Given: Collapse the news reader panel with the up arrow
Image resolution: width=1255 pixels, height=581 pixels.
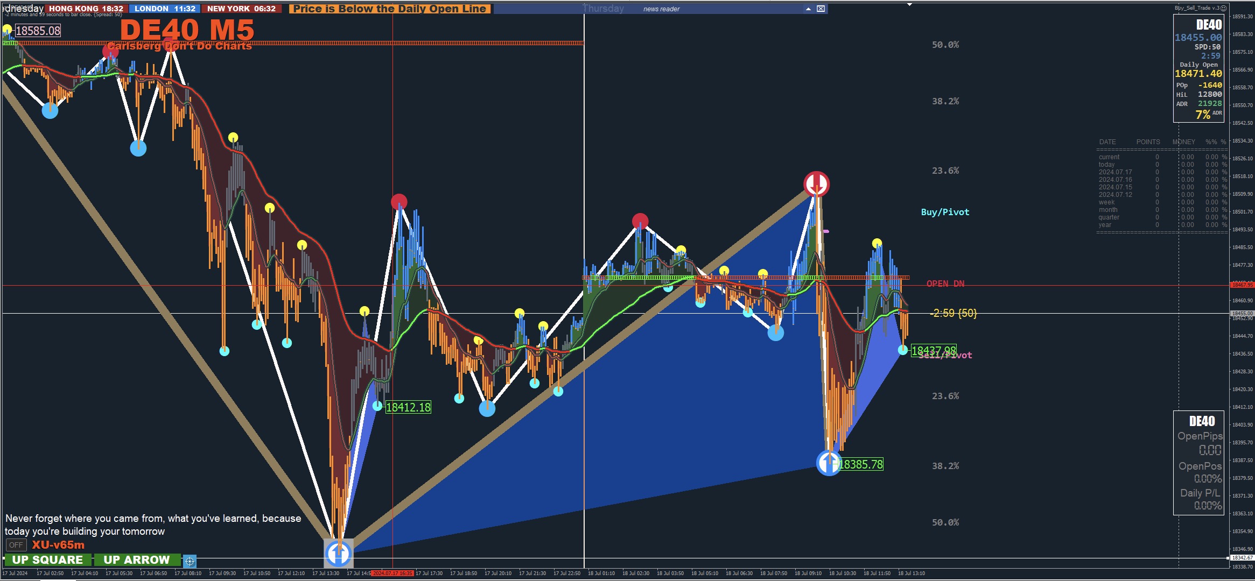Looking at the screenshot, I should [x=808, y=9].
